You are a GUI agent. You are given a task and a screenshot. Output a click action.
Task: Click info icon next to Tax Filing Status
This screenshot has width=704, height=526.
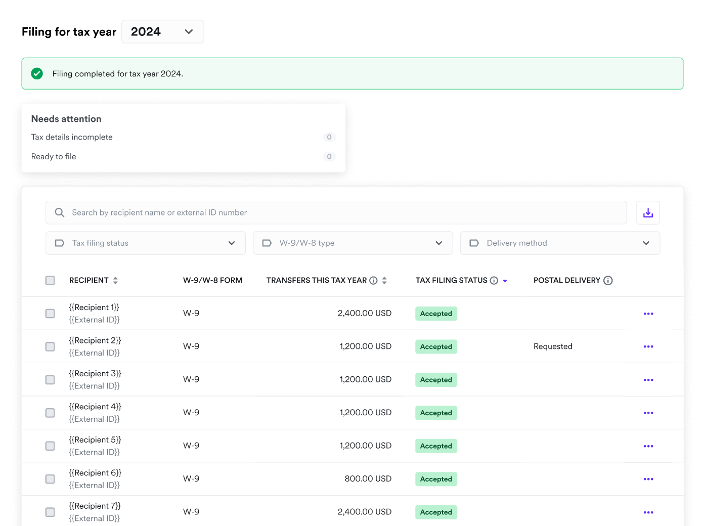click(x=494, y=281)
